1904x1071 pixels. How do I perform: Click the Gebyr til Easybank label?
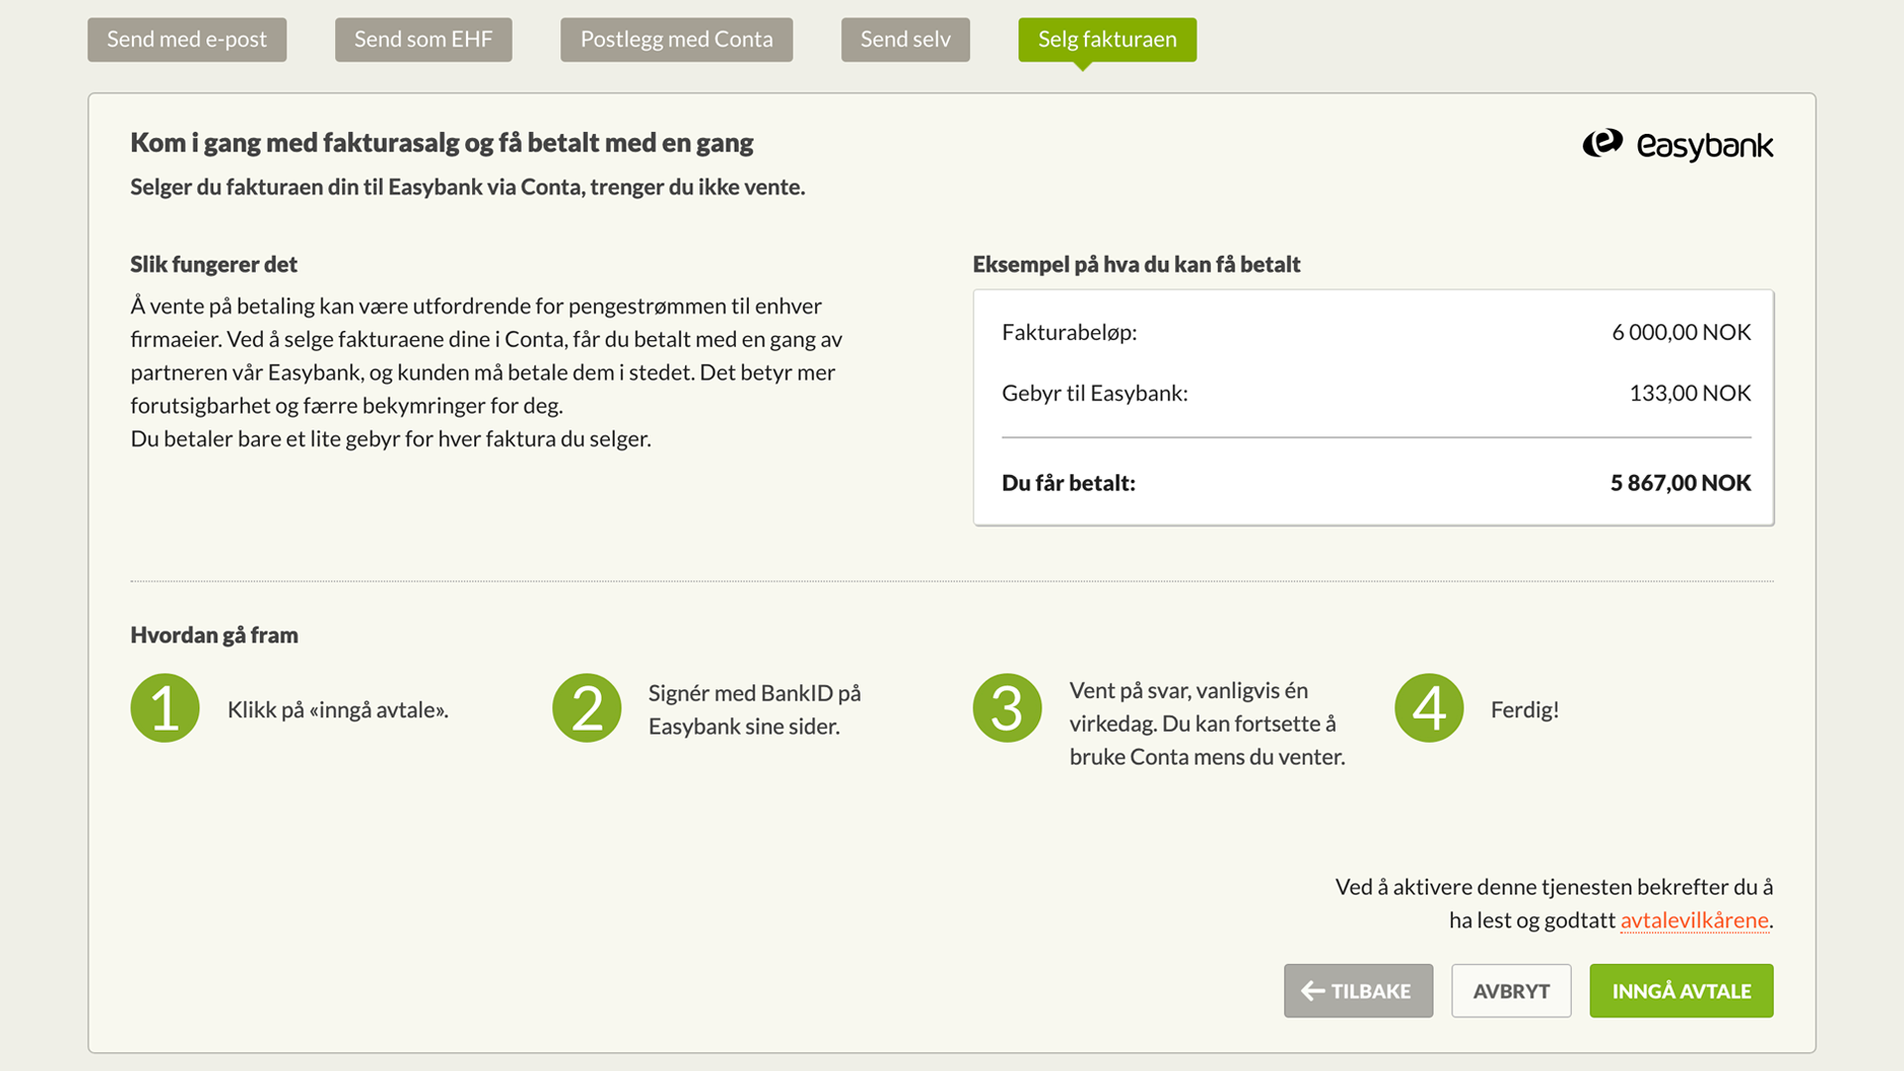pos(1095,393)
